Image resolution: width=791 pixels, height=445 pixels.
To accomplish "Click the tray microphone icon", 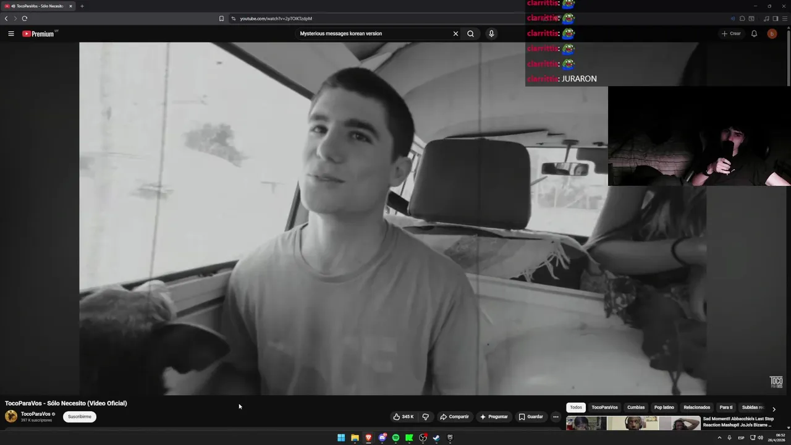I will tap(730, 438).
